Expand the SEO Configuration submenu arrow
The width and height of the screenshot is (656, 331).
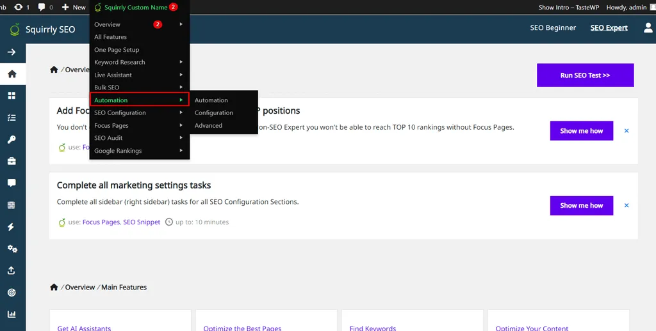click(x=181, y=112)
